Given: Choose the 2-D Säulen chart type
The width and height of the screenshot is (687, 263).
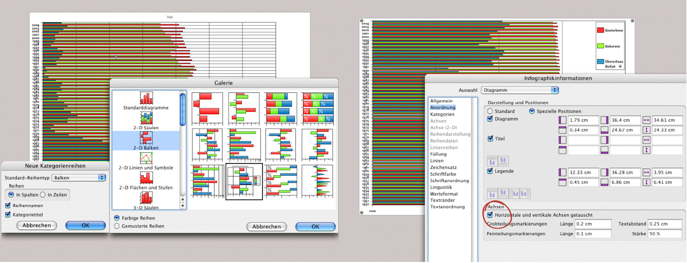Looking at the screenshot, I should pos(146,118).
